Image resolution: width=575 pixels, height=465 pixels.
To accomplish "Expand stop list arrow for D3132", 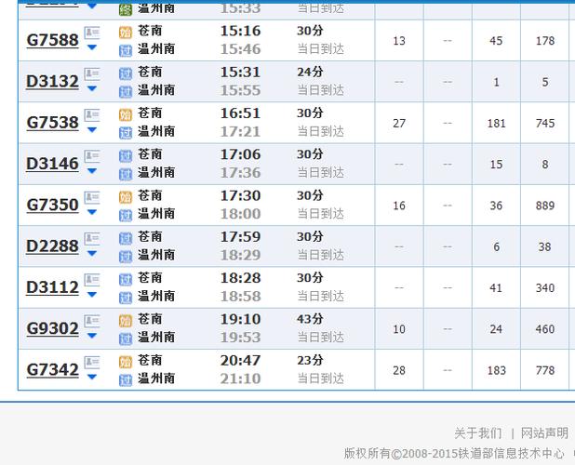I will (x=92, y=88).
